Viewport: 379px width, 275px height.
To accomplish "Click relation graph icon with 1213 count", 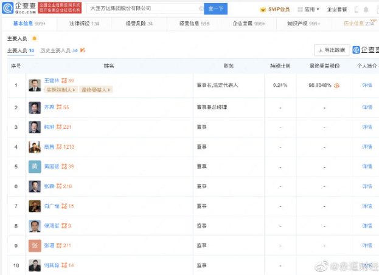I will tap(59, 147).
